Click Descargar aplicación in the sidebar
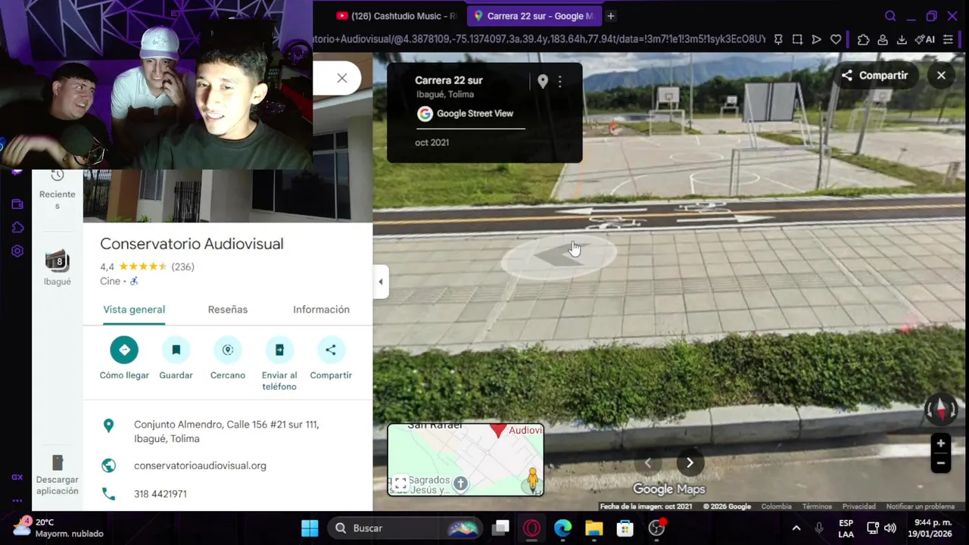Image resolution: width=969 pixels, height=545 pixels. point(58,475)
